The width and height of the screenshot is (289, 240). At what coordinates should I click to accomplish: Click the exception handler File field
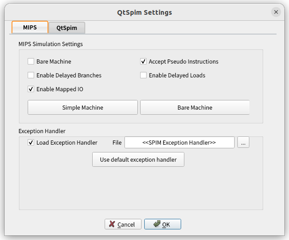pos(179,142)
